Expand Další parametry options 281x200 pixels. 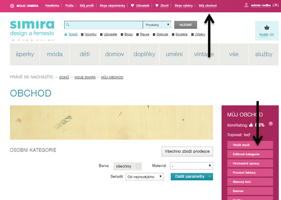pos(192,177)
